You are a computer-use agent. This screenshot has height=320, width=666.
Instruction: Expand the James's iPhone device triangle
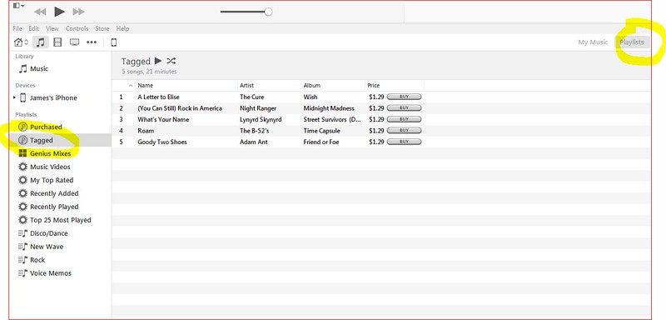pos(14,97)
